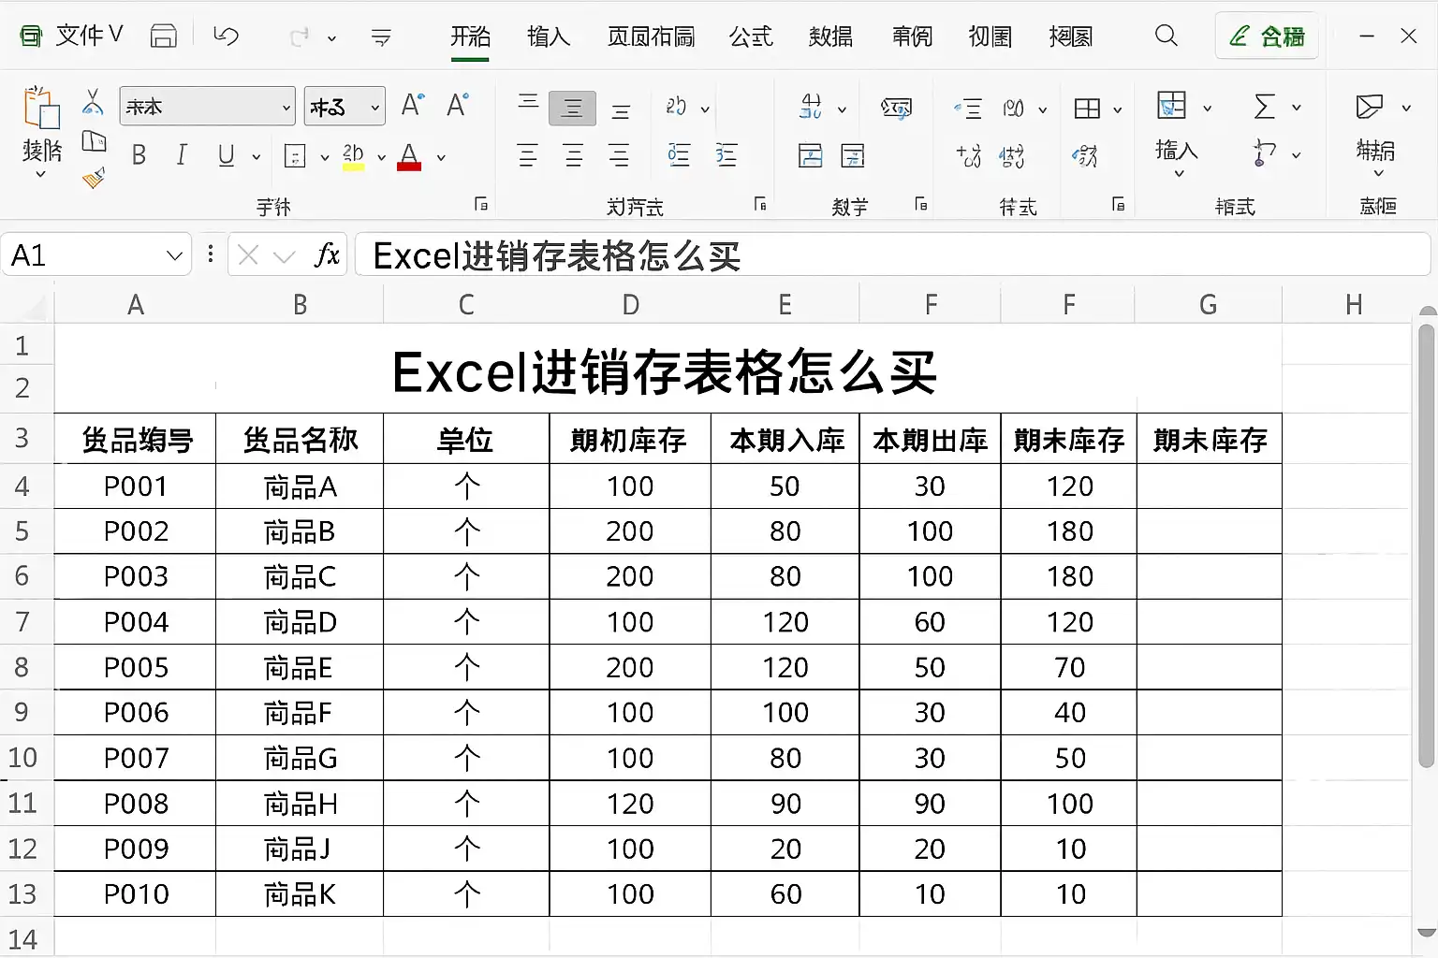This screenshot has width=1438, height=958.
Task: Toggle Italic formatting
Action: [182, 155]
